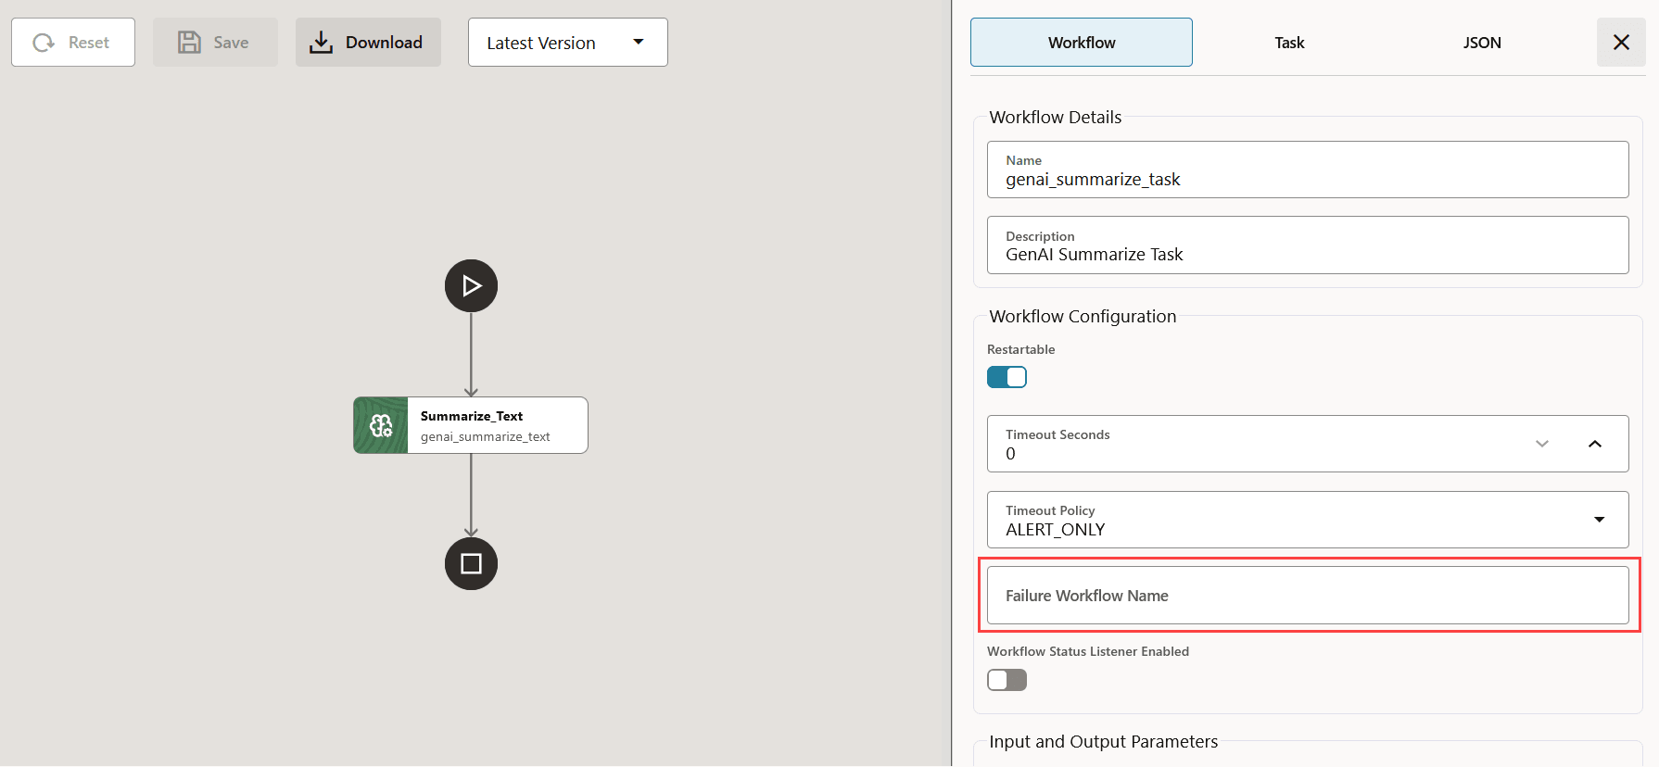This screenshot has height=767, width=1659.
Task: Click the Reset button
Action: (73, 43)
